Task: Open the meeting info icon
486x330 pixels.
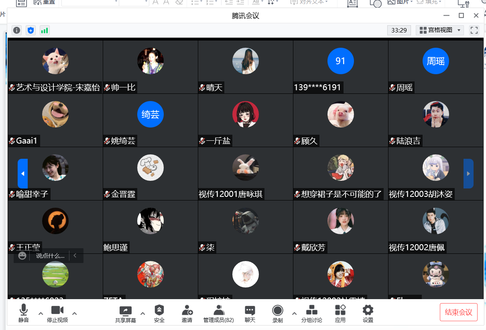Action: (x=16, y=30)
